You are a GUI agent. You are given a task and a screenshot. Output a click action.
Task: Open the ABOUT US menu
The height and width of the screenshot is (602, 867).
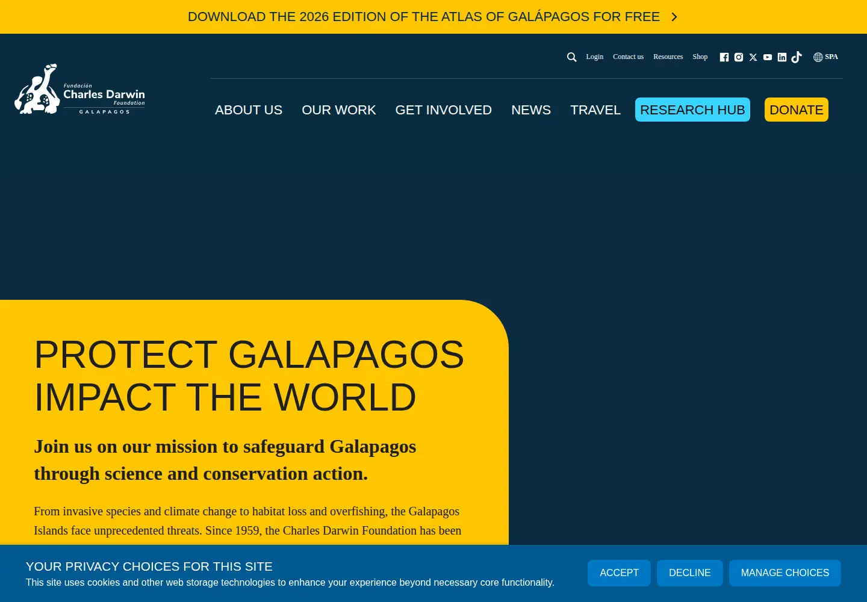[x=249, y=110]
